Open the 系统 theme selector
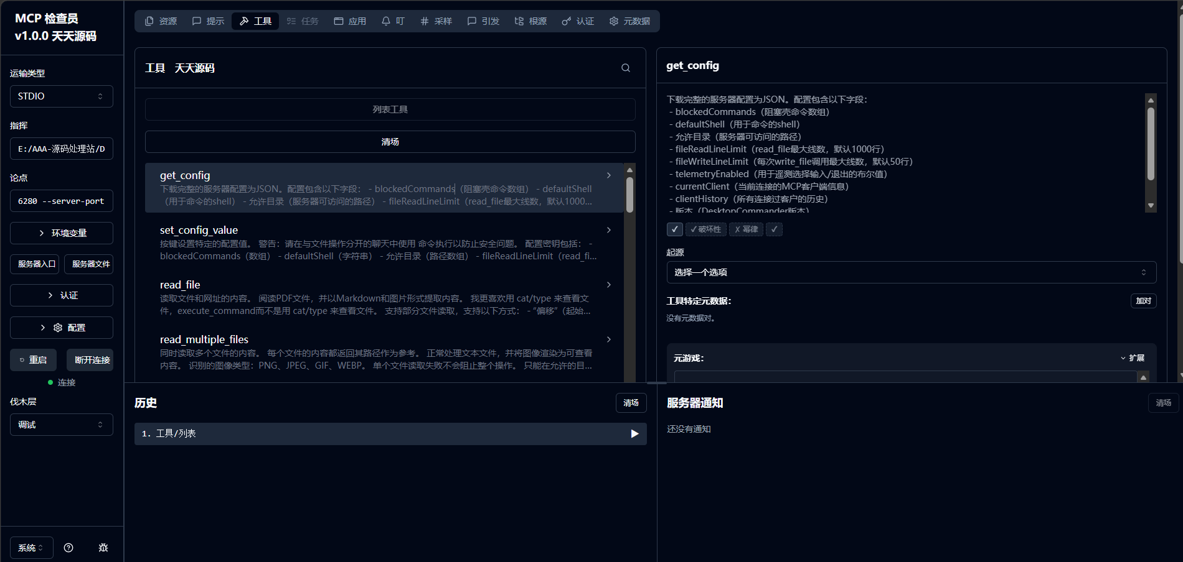Viewport: 1183px width, 562px height. (31, 548)
